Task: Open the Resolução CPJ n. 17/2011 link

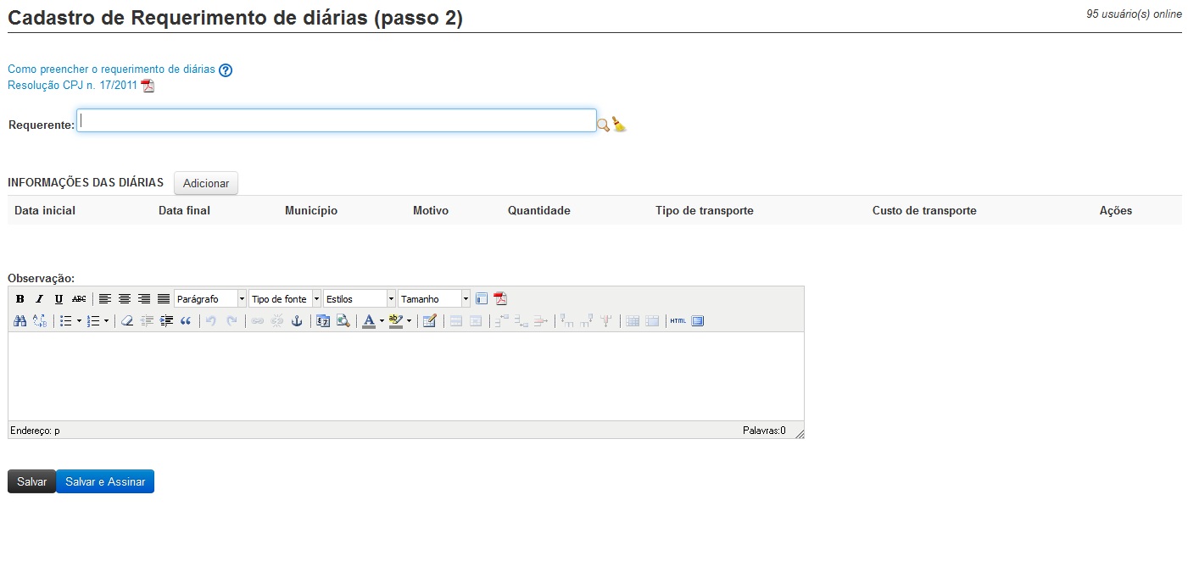Action: [x=72, y=85]
